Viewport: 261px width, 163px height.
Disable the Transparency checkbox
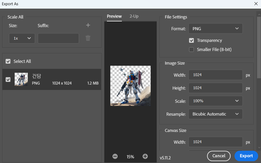(191, 40)
